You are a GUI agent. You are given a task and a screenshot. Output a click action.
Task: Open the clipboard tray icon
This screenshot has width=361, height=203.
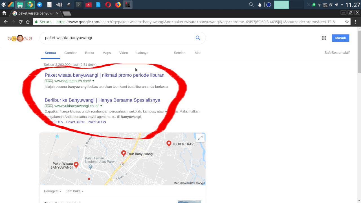pyautogui.click(x=331, y=5)
